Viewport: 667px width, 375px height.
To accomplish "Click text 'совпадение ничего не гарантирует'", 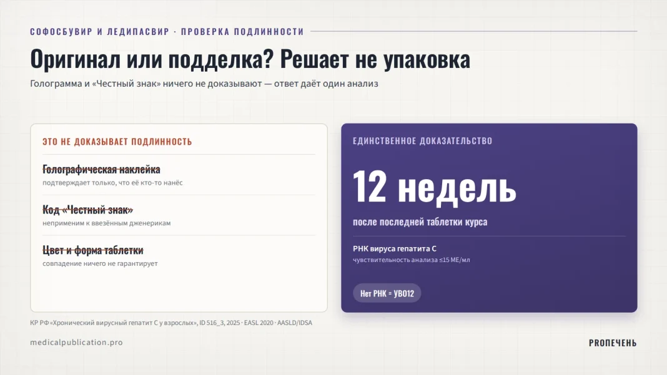I will pos(100,263).
